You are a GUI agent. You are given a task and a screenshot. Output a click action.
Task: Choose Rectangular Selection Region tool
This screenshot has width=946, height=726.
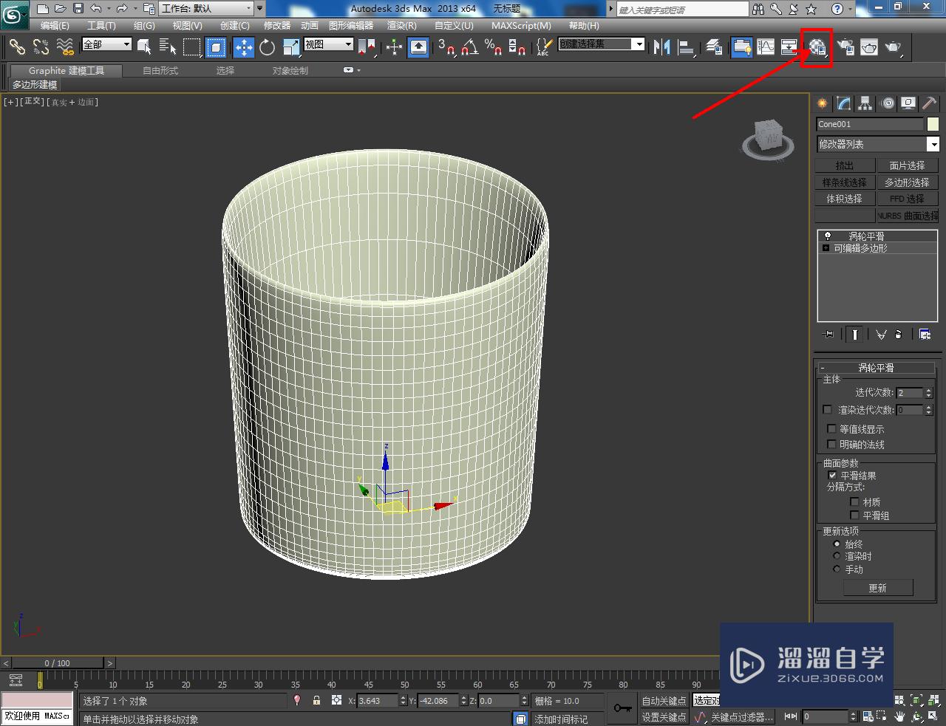(192, 47)
